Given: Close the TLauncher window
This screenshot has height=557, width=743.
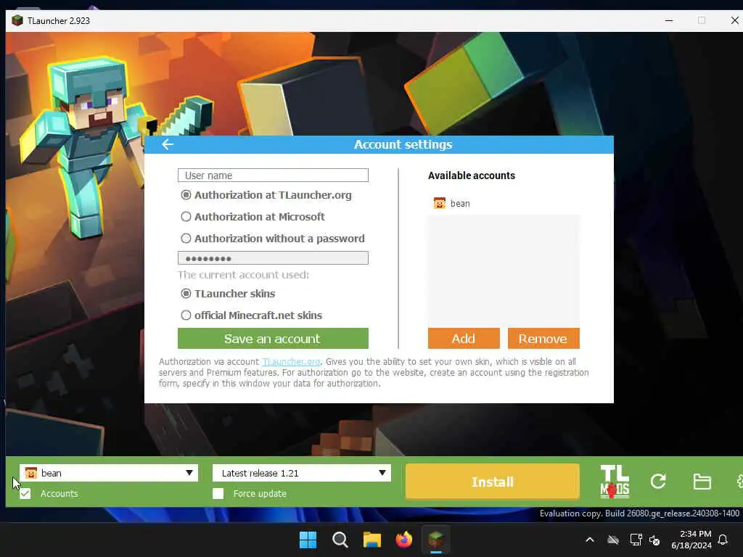Looking at the screenshot, I should click(734, 20).
